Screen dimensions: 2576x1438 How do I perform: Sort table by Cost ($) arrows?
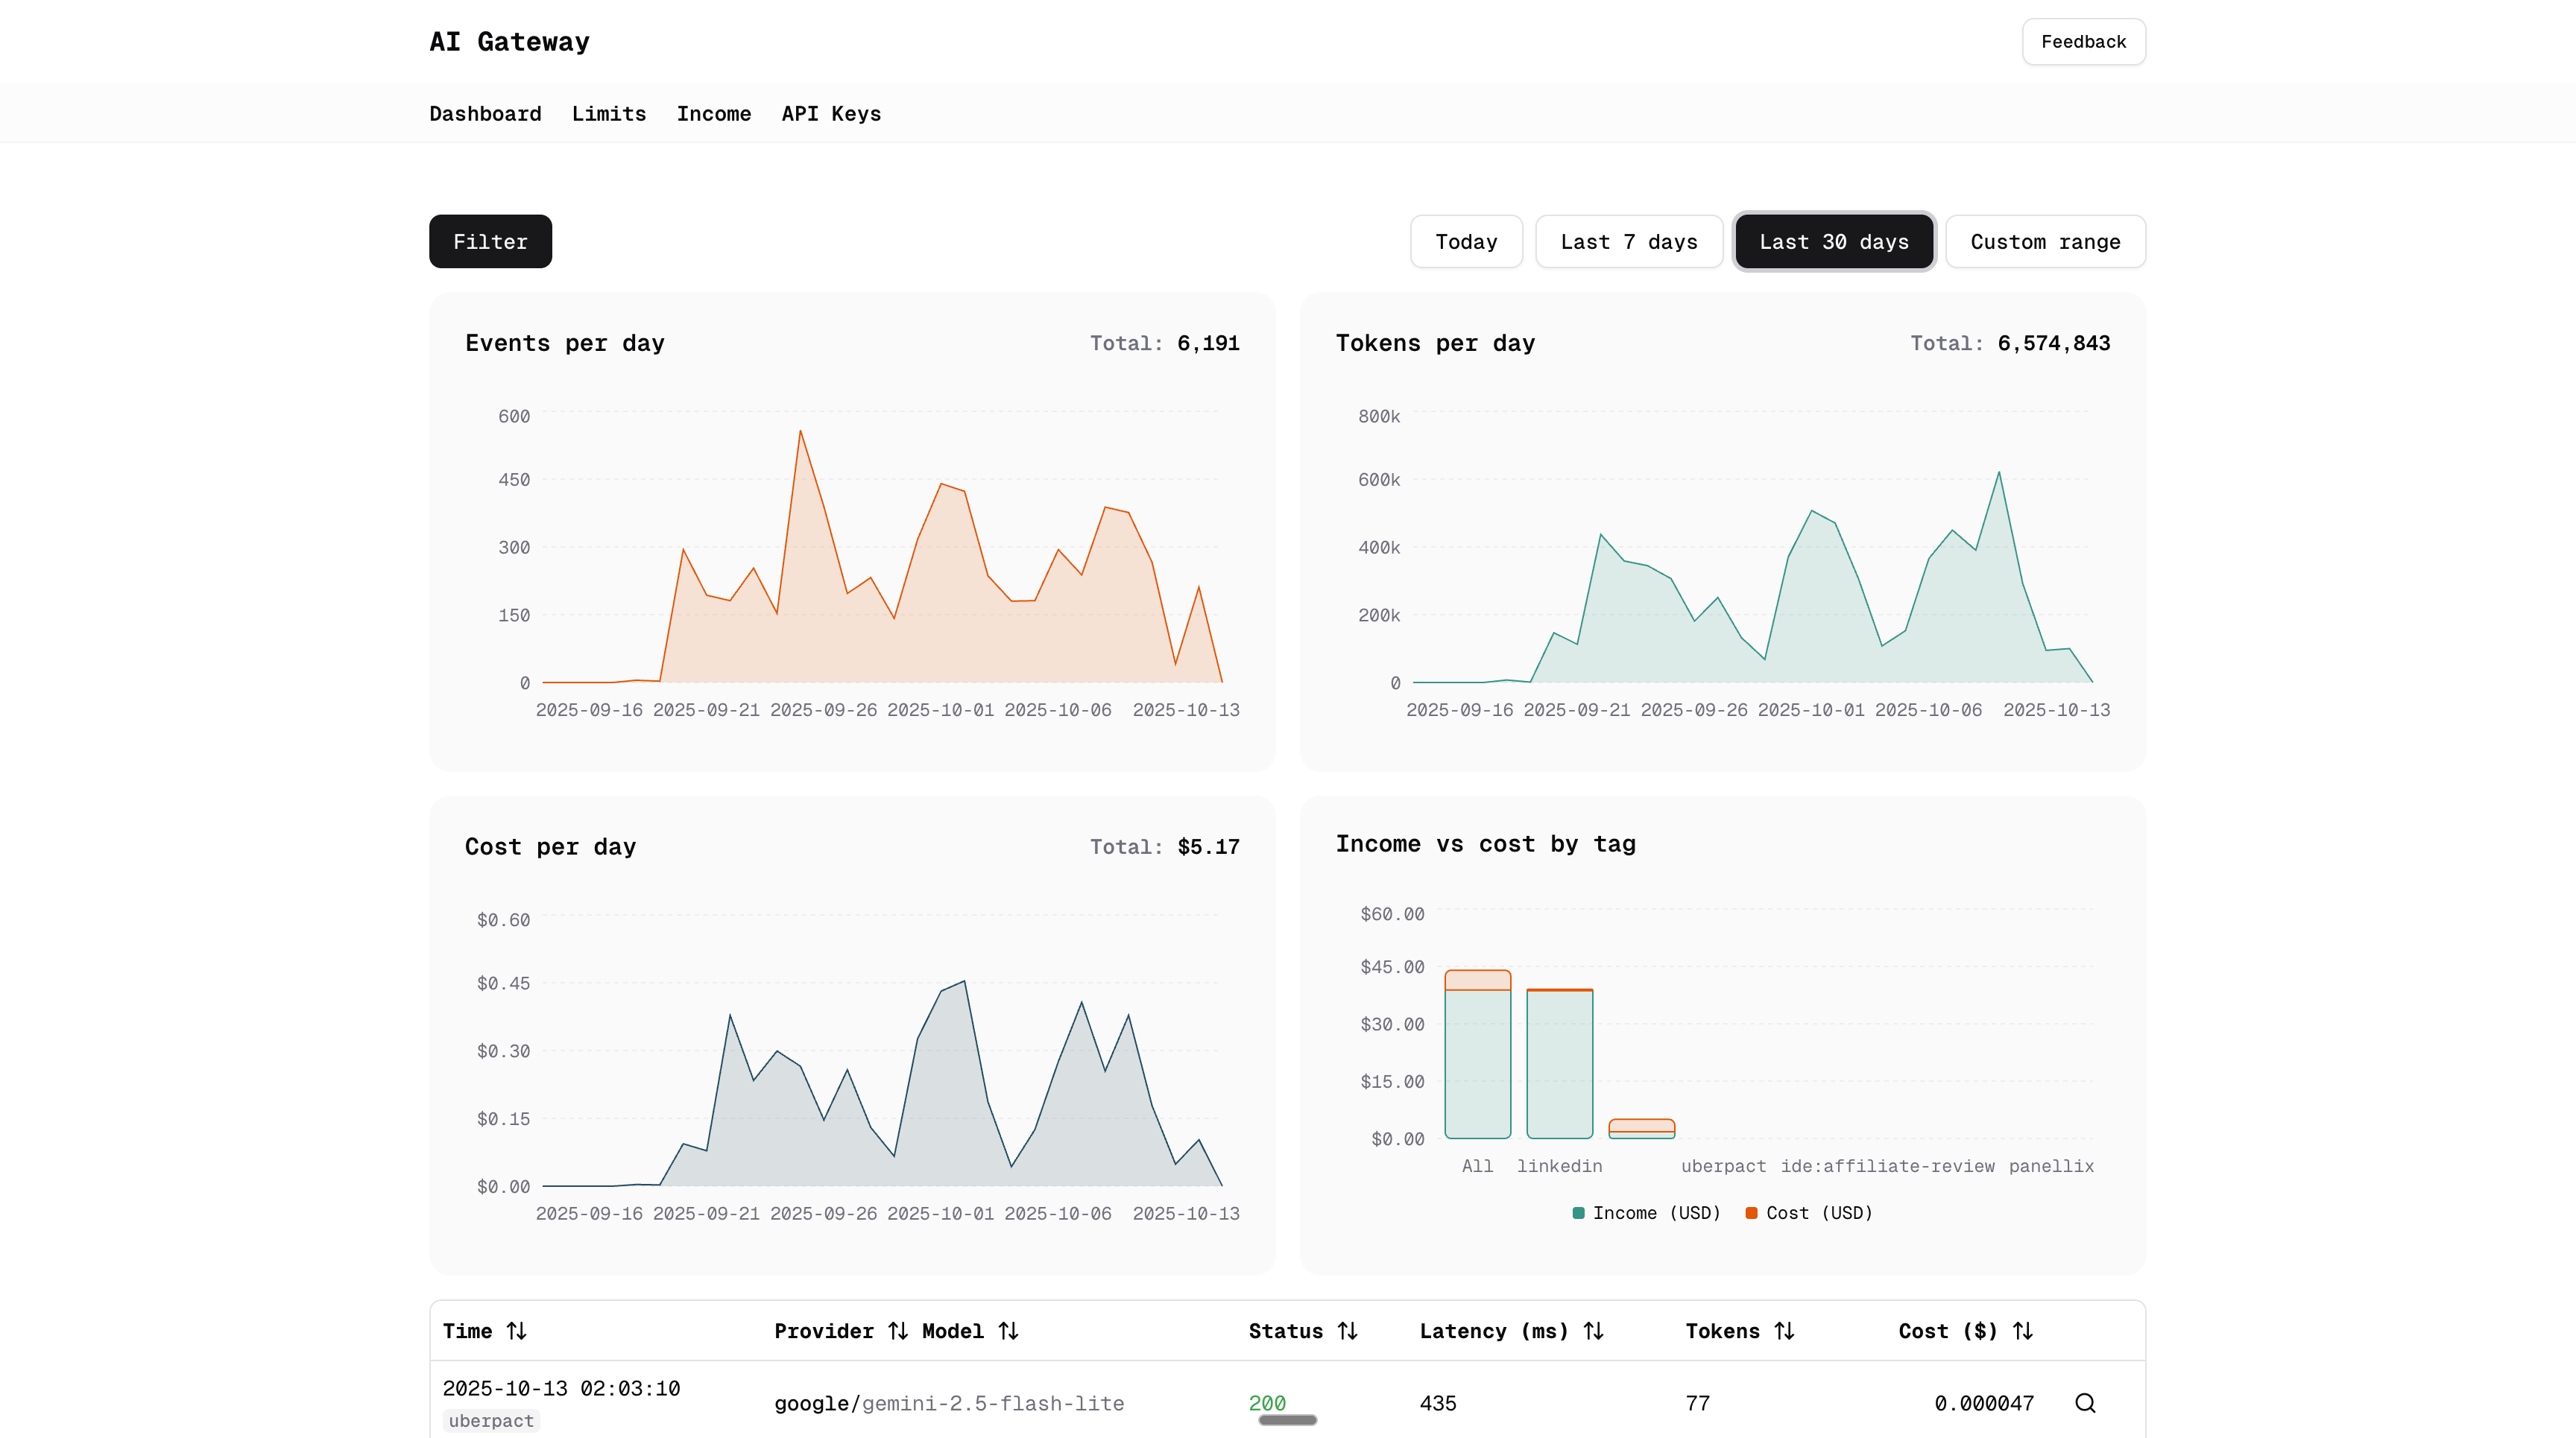point(2022,1331)
